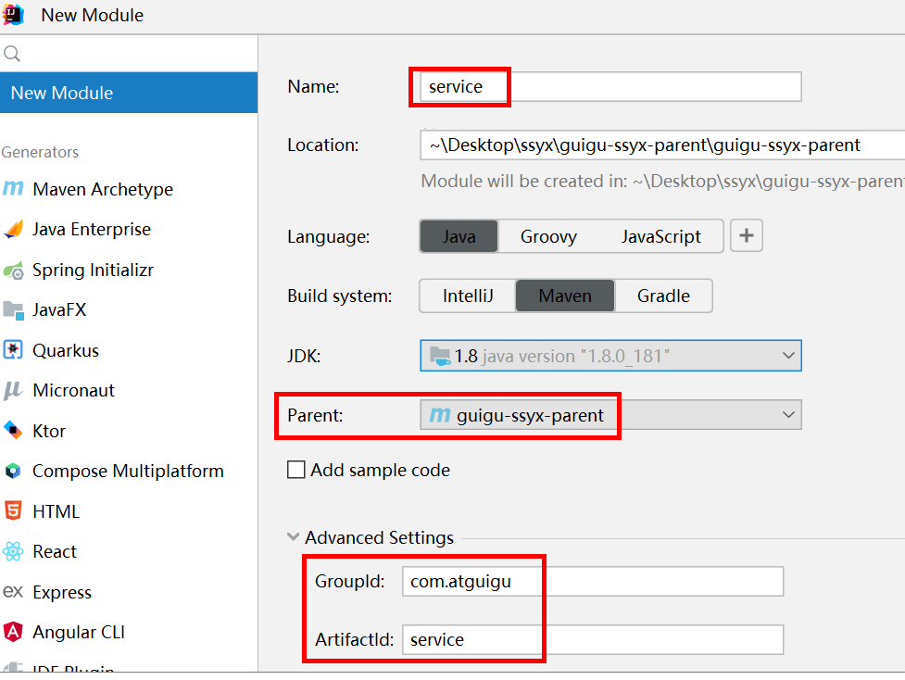Collapse the Advanced Settings section
The image size is (905, 680).
(294, 537)
